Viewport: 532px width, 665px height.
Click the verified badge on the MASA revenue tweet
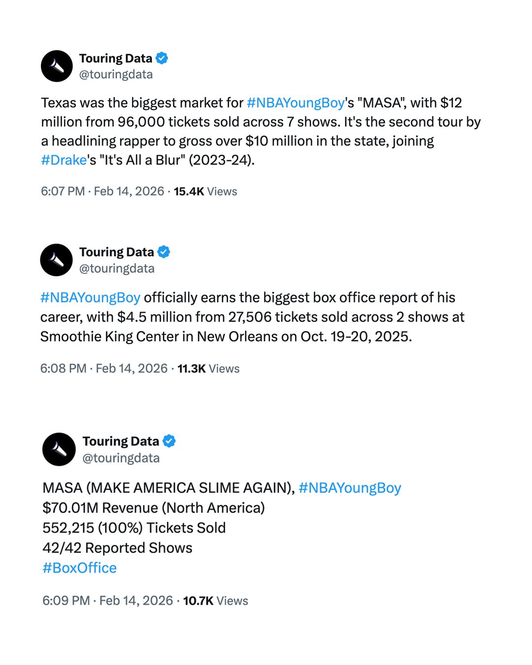169,441
